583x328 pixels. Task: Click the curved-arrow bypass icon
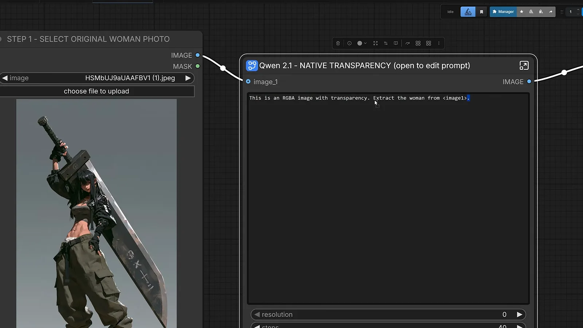(x=408, y=43)
